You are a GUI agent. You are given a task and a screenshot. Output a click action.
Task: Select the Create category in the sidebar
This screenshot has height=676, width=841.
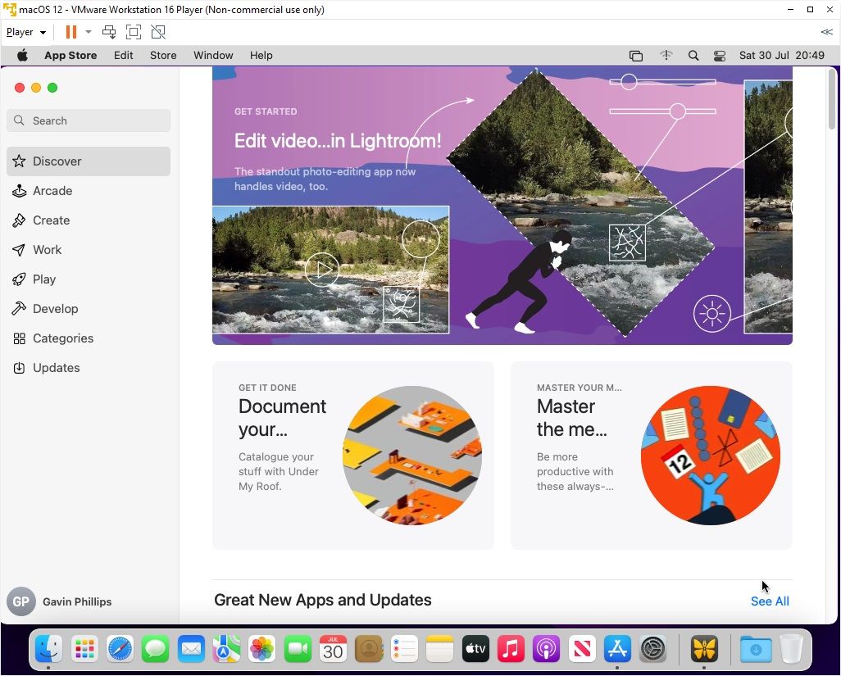coord(51,220)
